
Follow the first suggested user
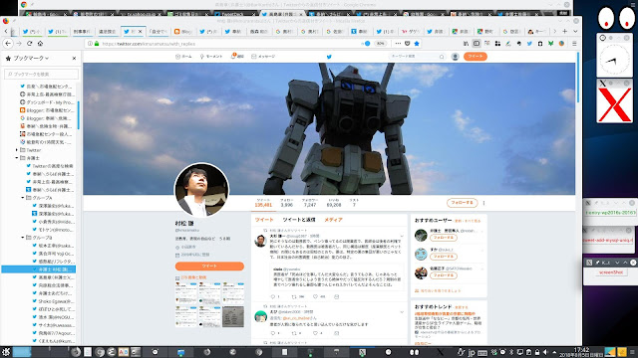click(x=443, y=238)
